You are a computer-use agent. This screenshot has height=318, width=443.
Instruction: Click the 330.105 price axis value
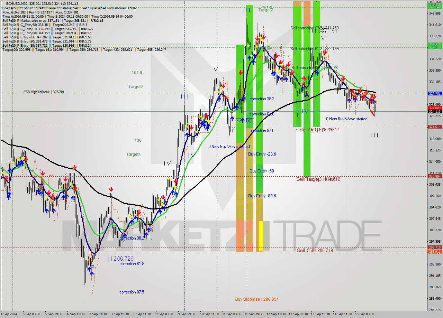435,82
